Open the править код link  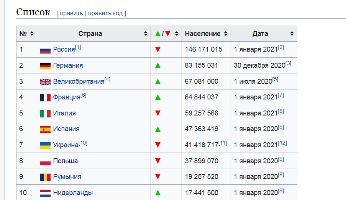coord(105,13)
